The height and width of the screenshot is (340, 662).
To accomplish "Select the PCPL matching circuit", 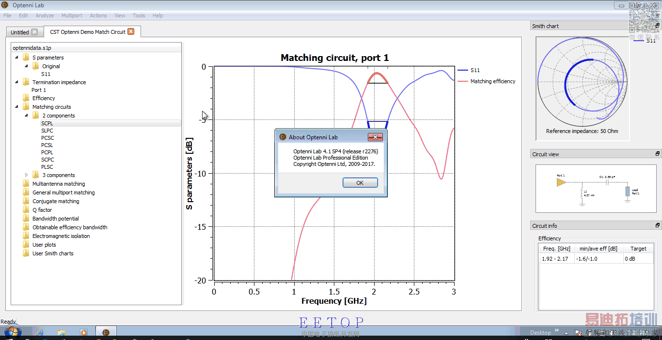I will coord(47,152).
